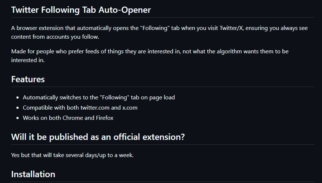
Task: Click the "Compatible with both" bullet item
Action: (x=80, y=108)
